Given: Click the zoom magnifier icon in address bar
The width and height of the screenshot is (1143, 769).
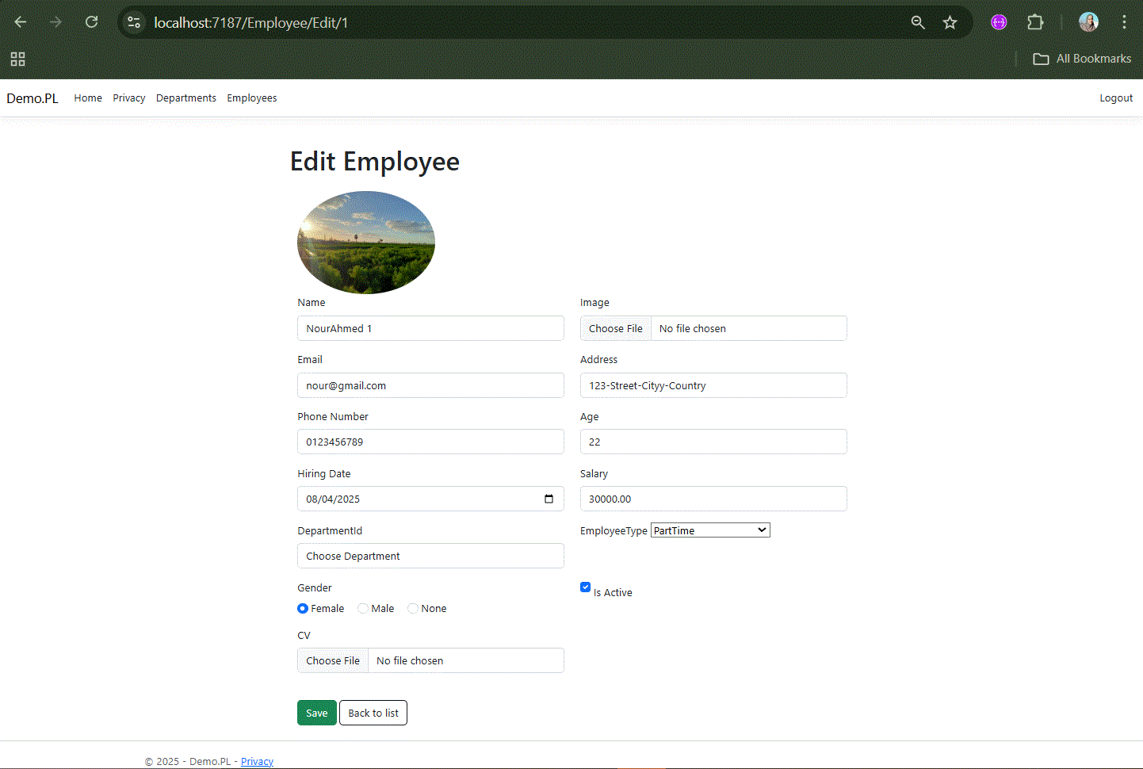Looking at the screenshot, I should [918, 22].
